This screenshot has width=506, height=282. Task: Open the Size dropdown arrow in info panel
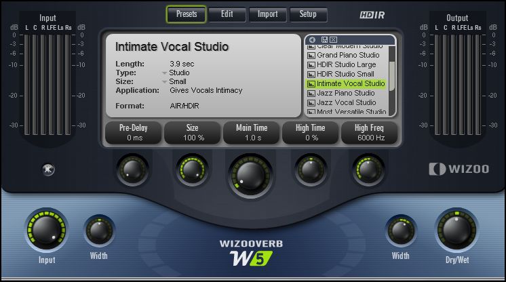(x=165, y=82)
